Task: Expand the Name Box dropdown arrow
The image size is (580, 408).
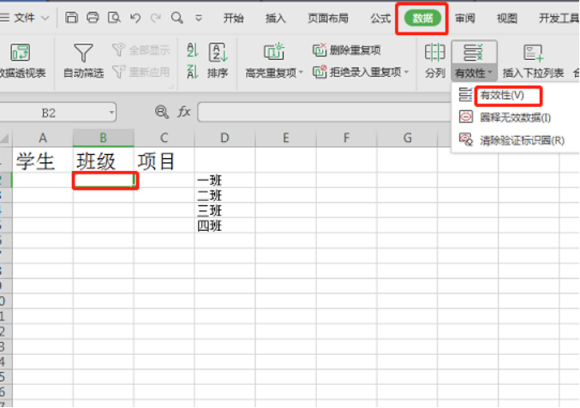Action: [x=111, y=112]
